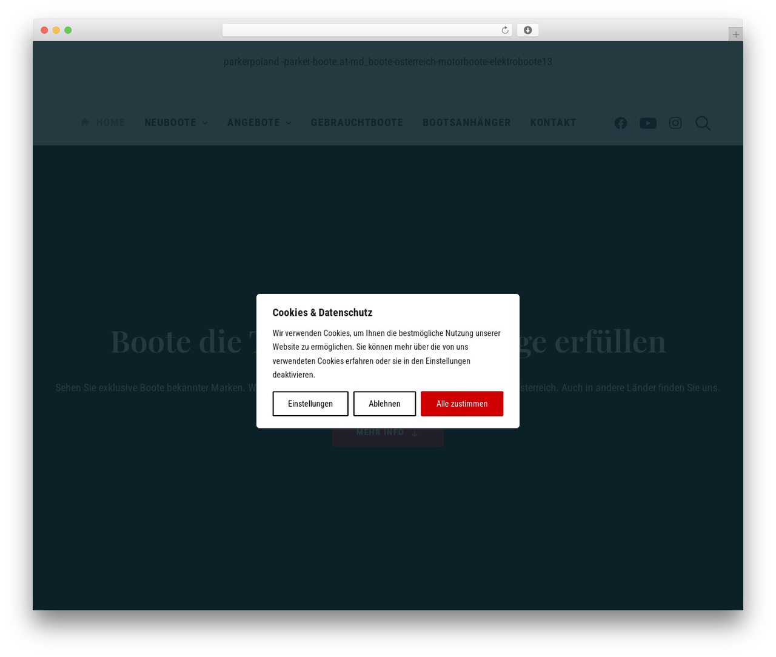Reload the page with refresh icon

click(x=504, y=30)
